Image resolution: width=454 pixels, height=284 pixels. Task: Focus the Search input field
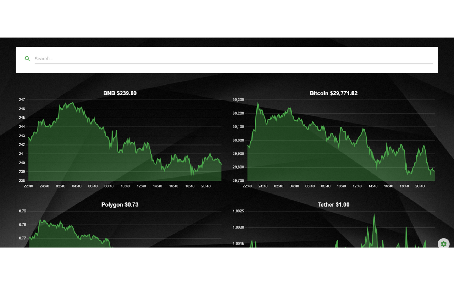point(234,59)
